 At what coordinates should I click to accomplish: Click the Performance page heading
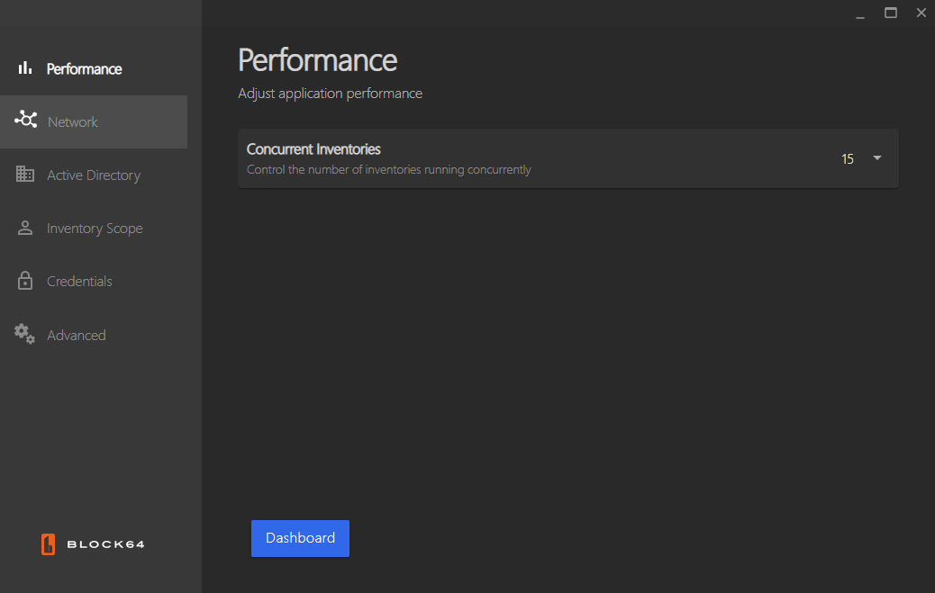(x=317, y=59)
